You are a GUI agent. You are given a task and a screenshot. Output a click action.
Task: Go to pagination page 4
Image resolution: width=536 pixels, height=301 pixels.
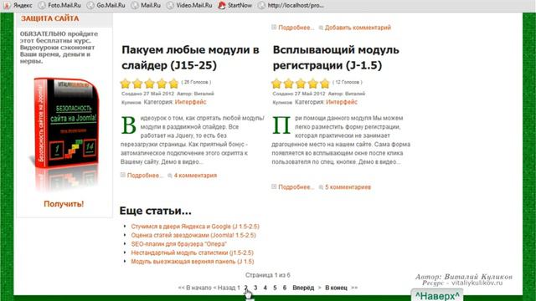point(265,288)
